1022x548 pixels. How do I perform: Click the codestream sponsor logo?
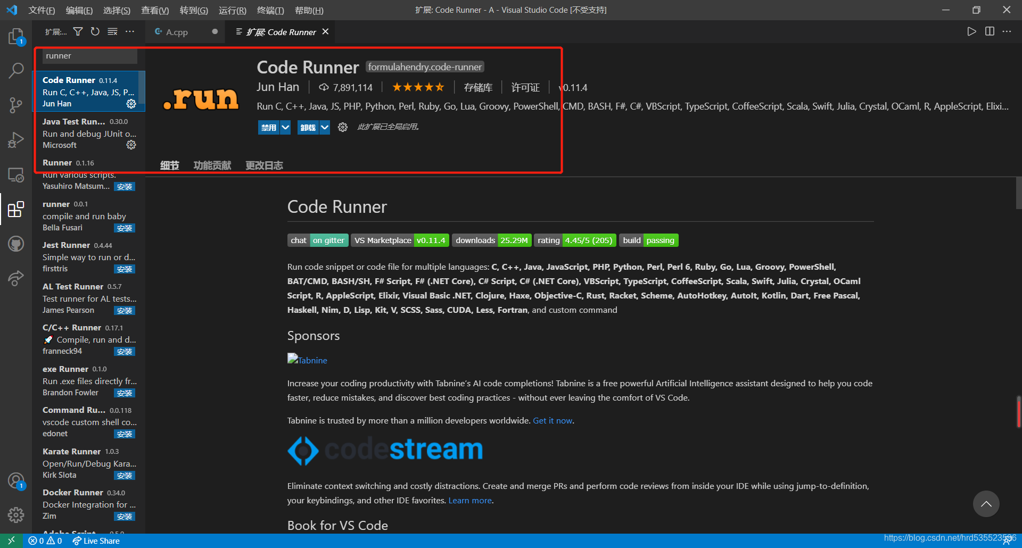[x=385, y=450]
